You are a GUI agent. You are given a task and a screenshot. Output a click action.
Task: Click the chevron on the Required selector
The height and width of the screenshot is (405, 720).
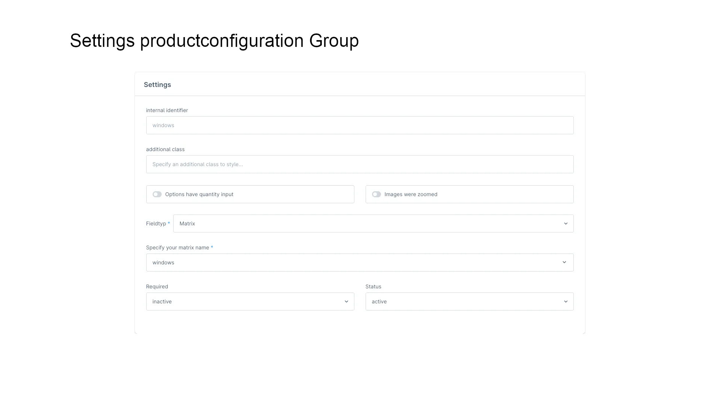346,301
